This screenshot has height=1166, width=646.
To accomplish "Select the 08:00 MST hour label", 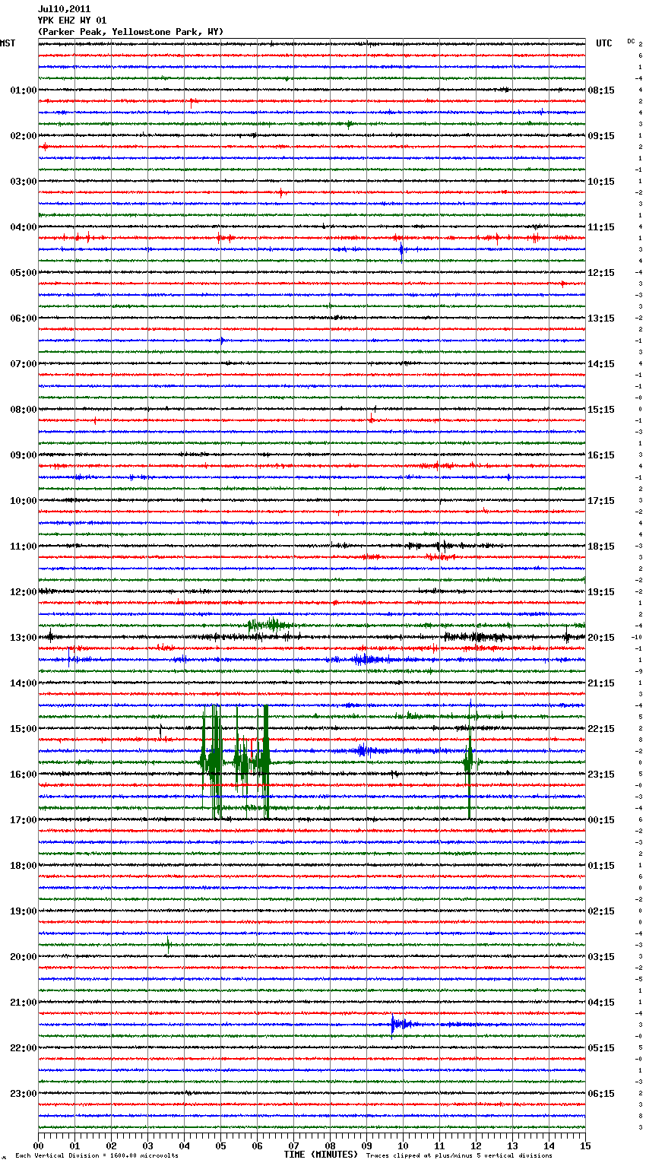I will click(24, 410).
